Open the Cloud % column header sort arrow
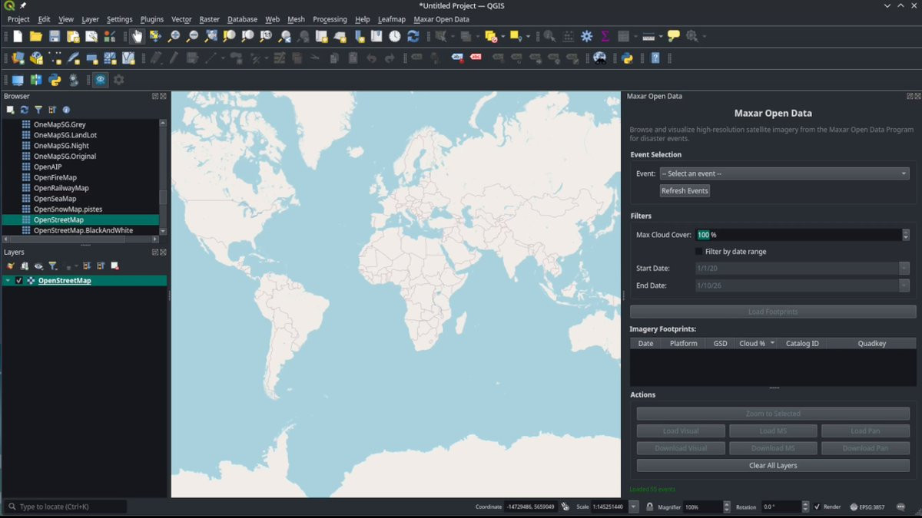Screen dimensions: 922x518 tap(772, 343)
